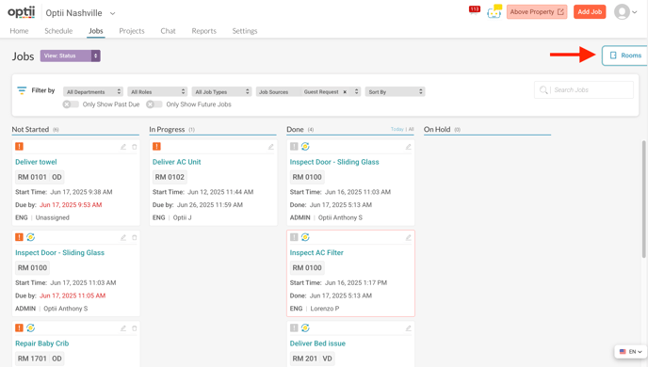Delete the Not Started Inspect Door - Sliding Glass job
The width and height of the screenshot is (648, 367).
135,237
